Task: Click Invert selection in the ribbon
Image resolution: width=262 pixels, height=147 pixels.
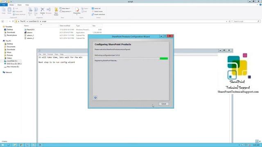Action: pyautogui.click(x=98, y=15)
